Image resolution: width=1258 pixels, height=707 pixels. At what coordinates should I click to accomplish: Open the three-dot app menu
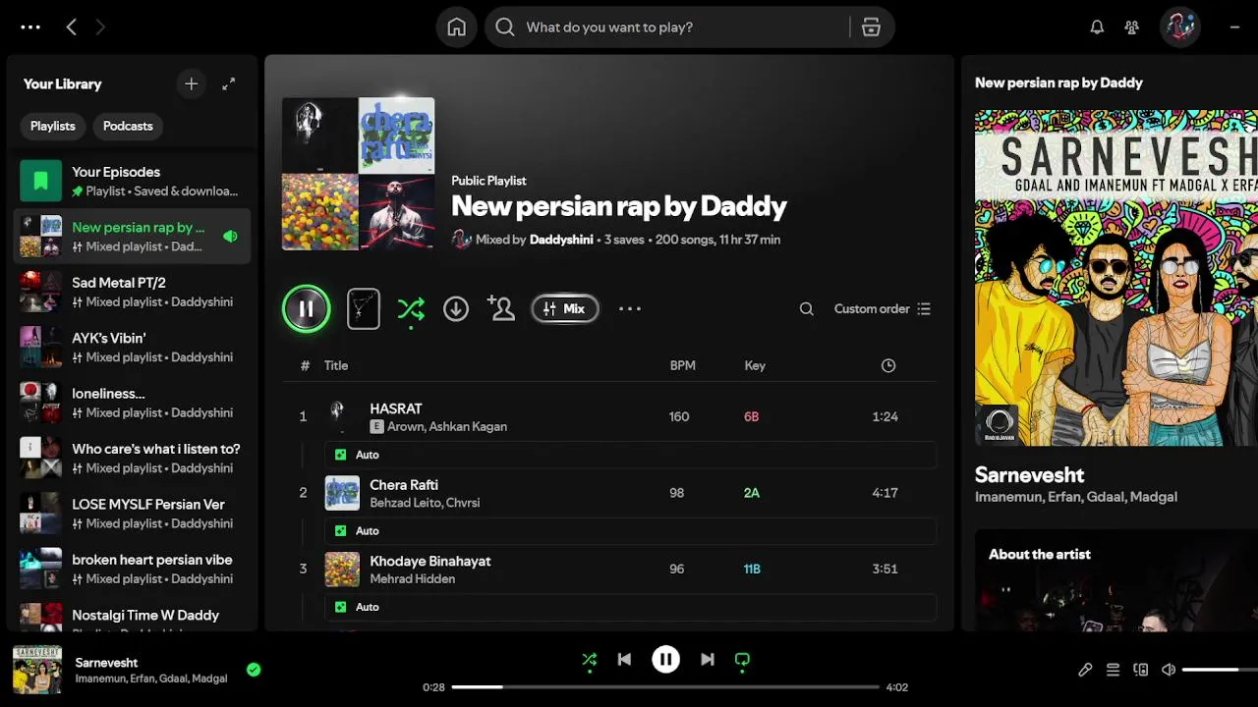[x=30, y=27]
